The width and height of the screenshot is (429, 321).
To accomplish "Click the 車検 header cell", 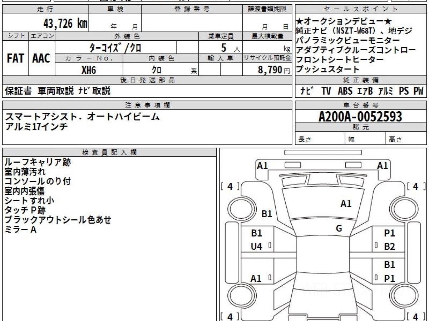I will pyautogui.click(x=115, y=9).
